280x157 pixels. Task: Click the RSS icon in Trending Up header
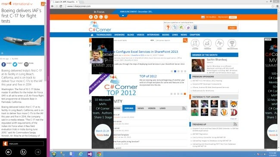pos(235,124)
